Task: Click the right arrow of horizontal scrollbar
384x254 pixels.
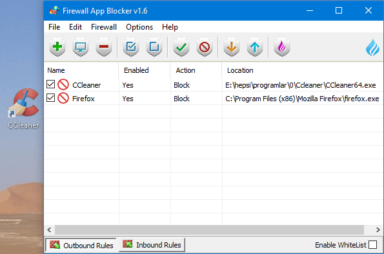Action: (378, 230)
